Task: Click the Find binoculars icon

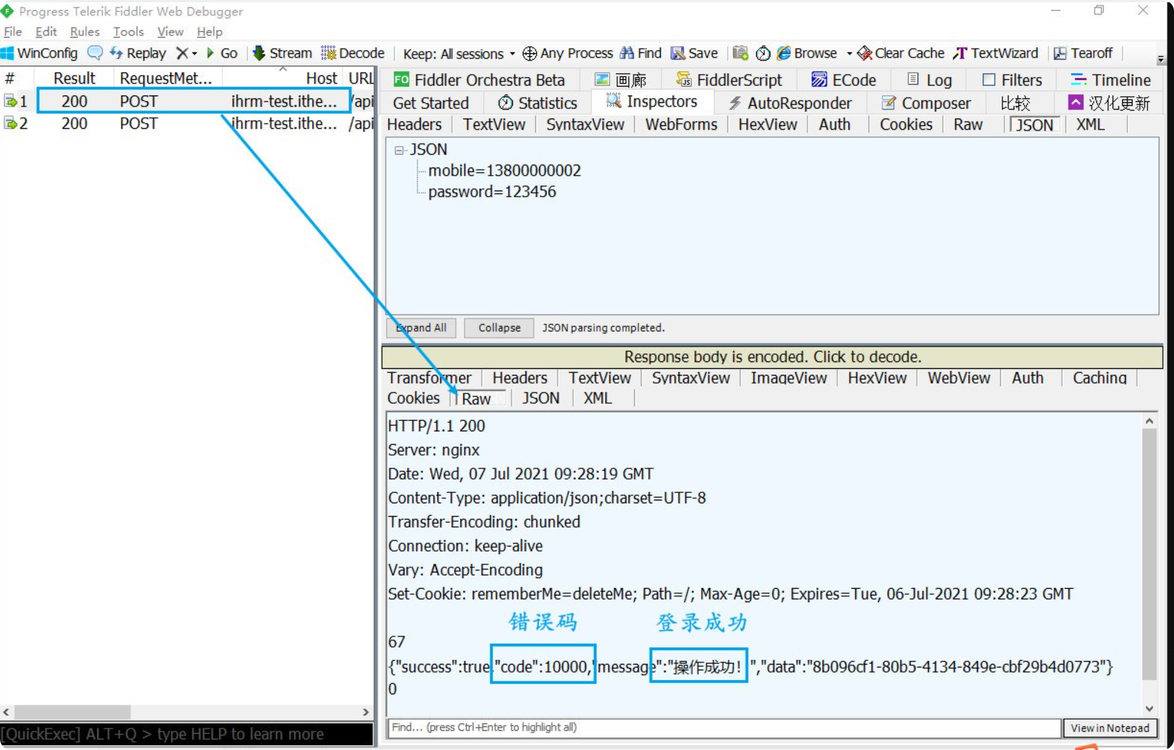Action: point(627,53)
